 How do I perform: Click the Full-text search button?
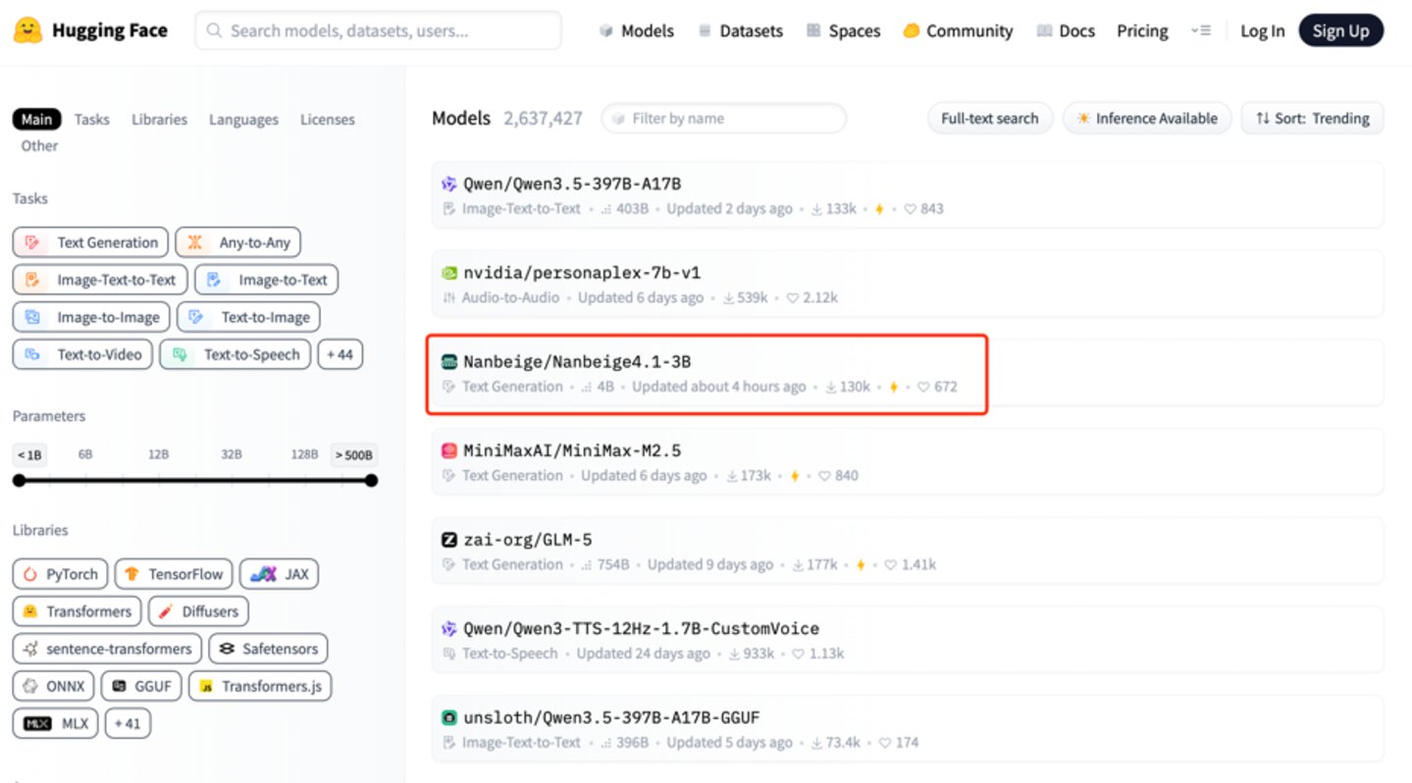(x=990, y=119)
